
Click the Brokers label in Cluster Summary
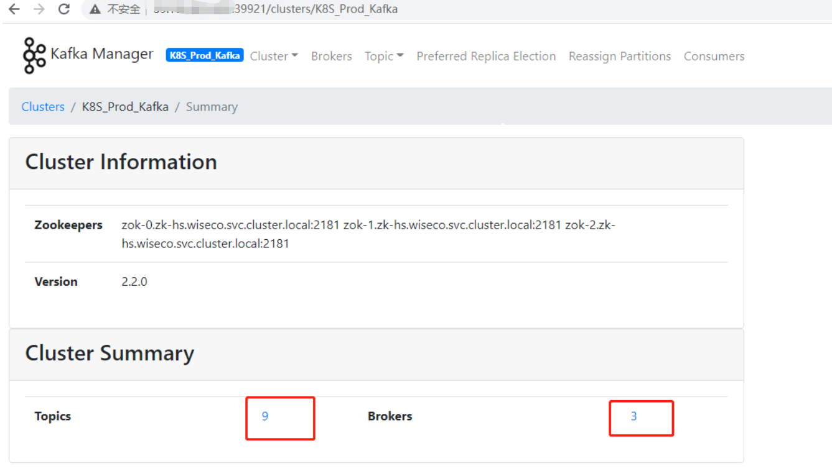coord(390,416)
